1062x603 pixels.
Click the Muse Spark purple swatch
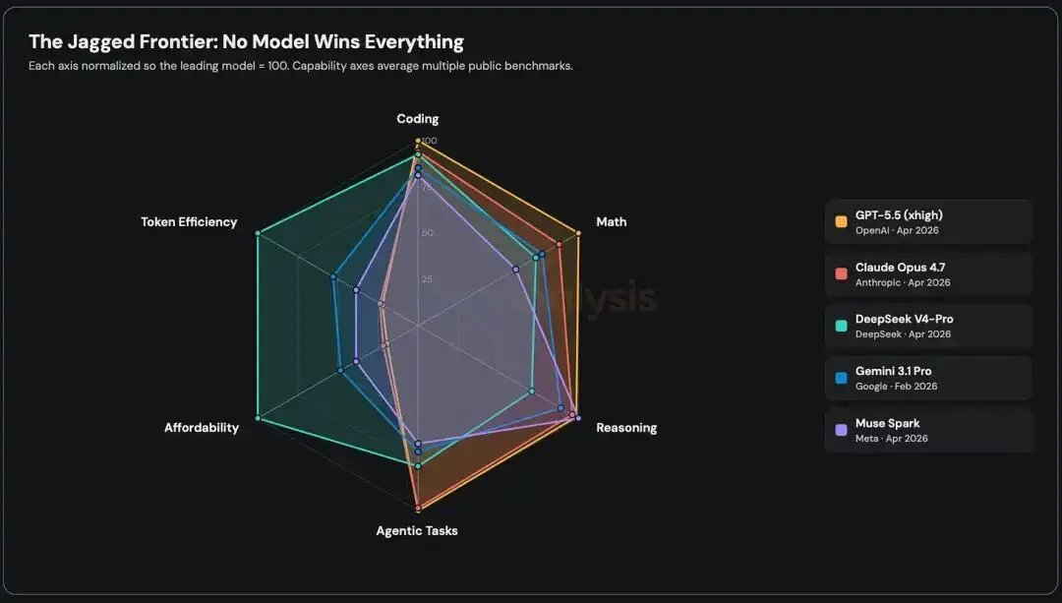(x=841, y=430)
